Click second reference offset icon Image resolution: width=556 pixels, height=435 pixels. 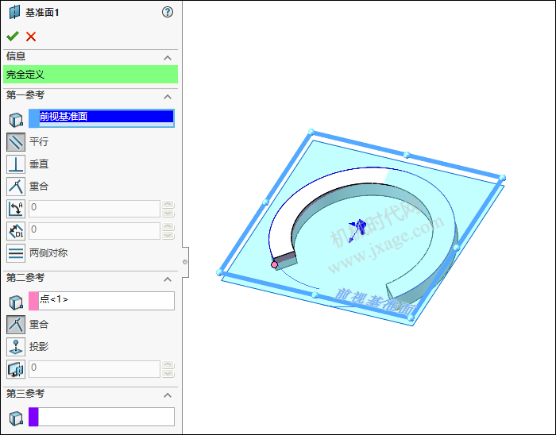click(16, 369)
